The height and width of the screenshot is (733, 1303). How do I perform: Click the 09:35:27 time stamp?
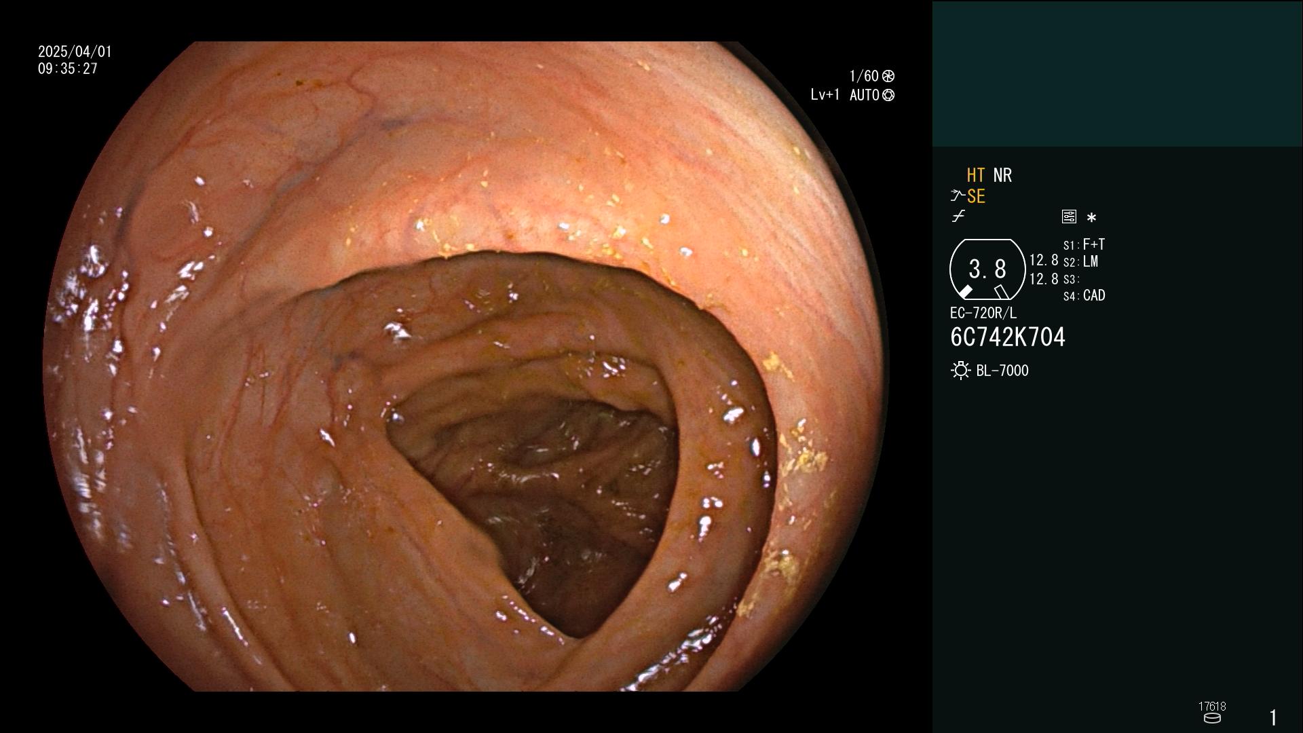[68, 69]
